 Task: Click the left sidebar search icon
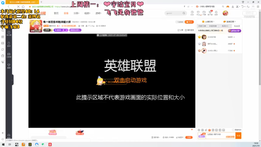click(x=3, y=31)
